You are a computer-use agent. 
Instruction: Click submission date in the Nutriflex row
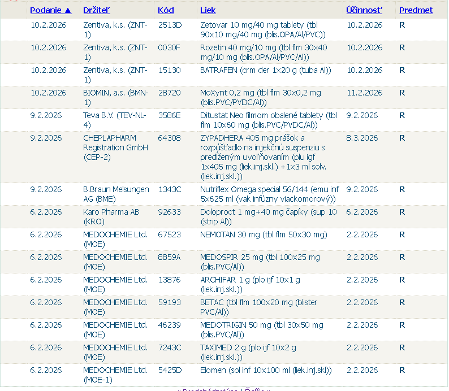click(46, 190)
